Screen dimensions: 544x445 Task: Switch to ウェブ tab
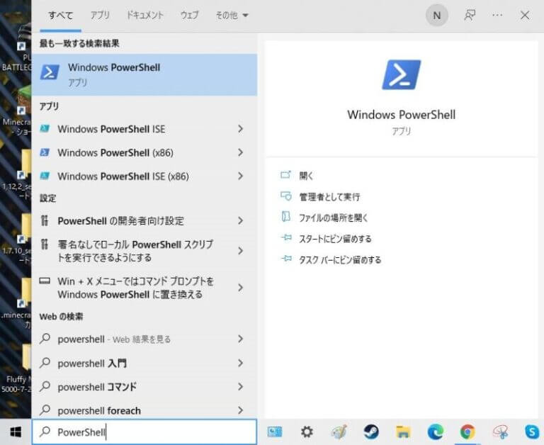tap(190, 16)
